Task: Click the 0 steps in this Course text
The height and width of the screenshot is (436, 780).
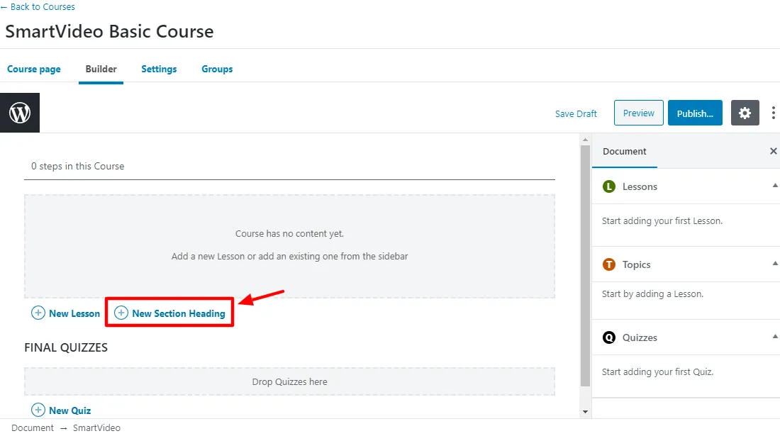Action: click(x=77, y=166)
